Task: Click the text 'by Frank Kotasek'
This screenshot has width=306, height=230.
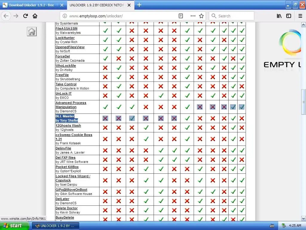Action: tap(68, 143)
